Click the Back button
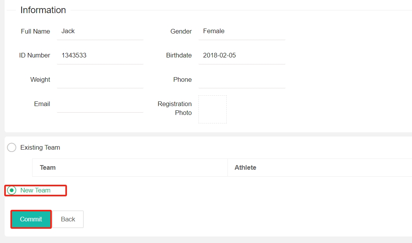Viewport: 412px width, 243px height. pos(68,219)
